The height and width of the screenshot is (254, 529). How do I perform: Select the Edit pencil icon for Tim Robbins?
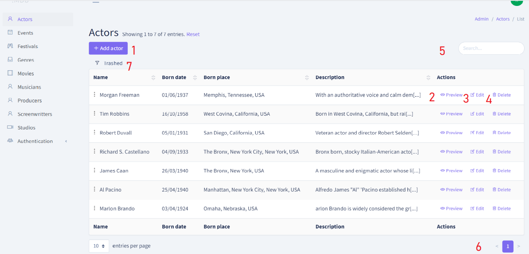472,114
